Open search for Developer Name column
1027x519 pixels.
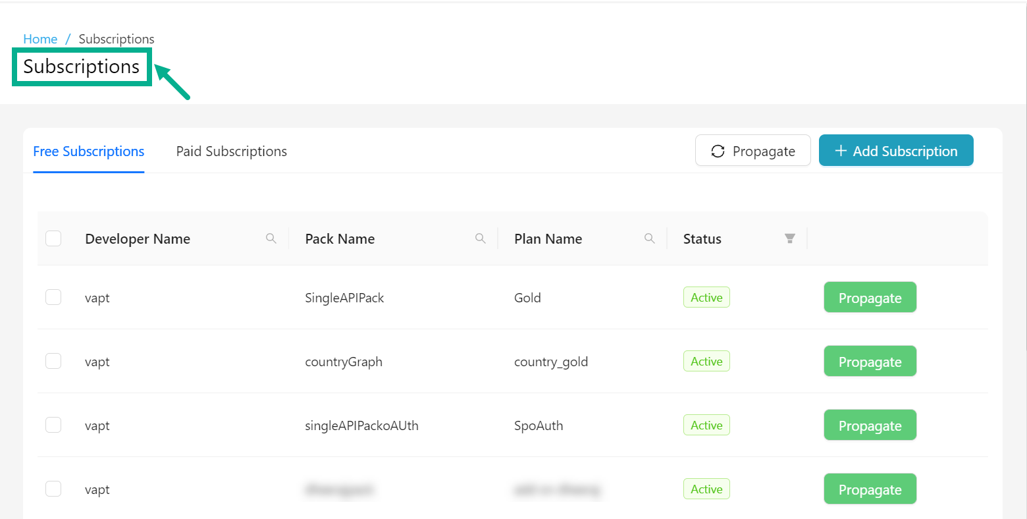tap(271, 238)
